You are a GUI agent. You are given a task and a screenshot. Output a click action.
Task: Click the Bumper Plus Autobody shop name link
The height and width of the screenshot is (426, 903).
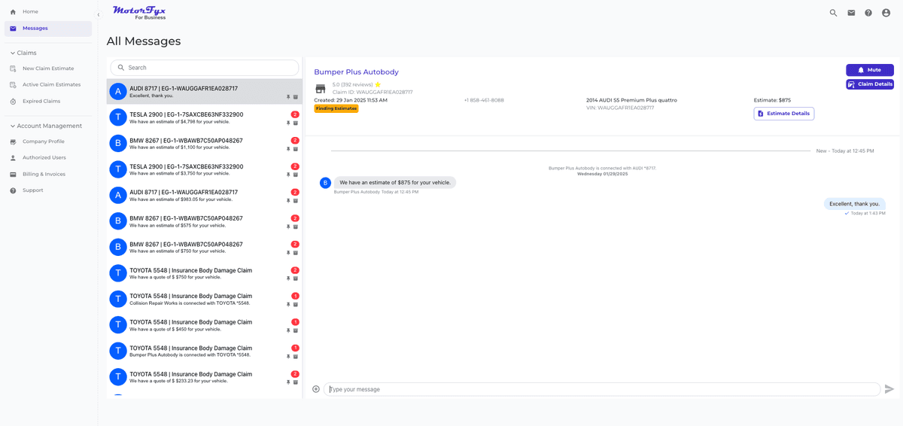pyautogui.click(x=356, y=72)
